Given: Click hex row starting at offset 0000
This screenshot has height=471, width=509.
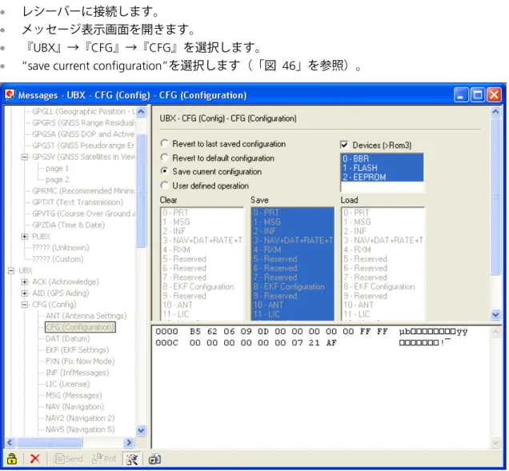Looking at the screenshot, I should point(311,332).
